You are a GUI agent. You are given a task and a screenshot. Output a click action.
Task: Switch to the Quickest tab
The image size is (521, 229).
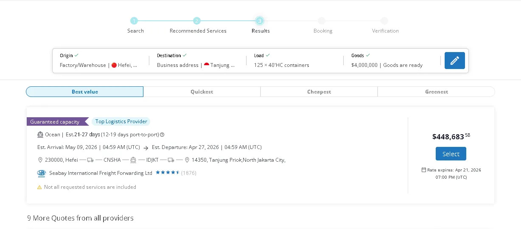(202, 92)
